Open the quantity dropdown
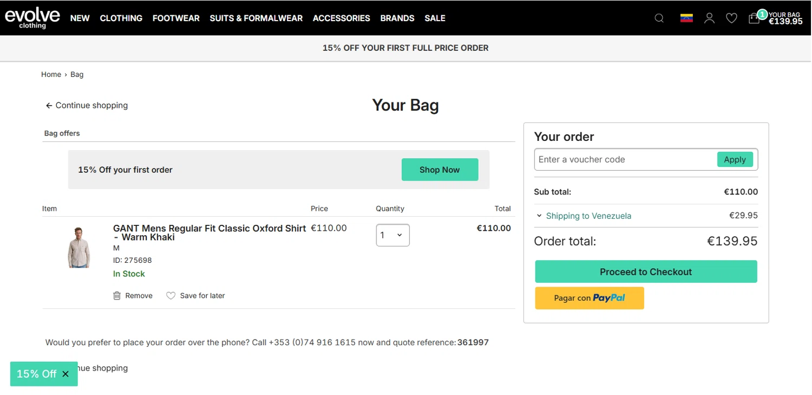 pyautogui.click(x=392, y=235)
